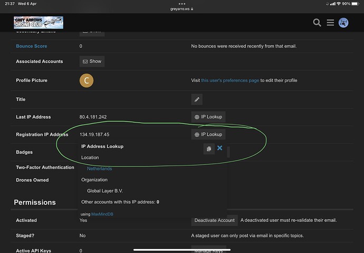Tap the three dots above the URL
Screen dimensions: 364x253
[x=182, y=4]
